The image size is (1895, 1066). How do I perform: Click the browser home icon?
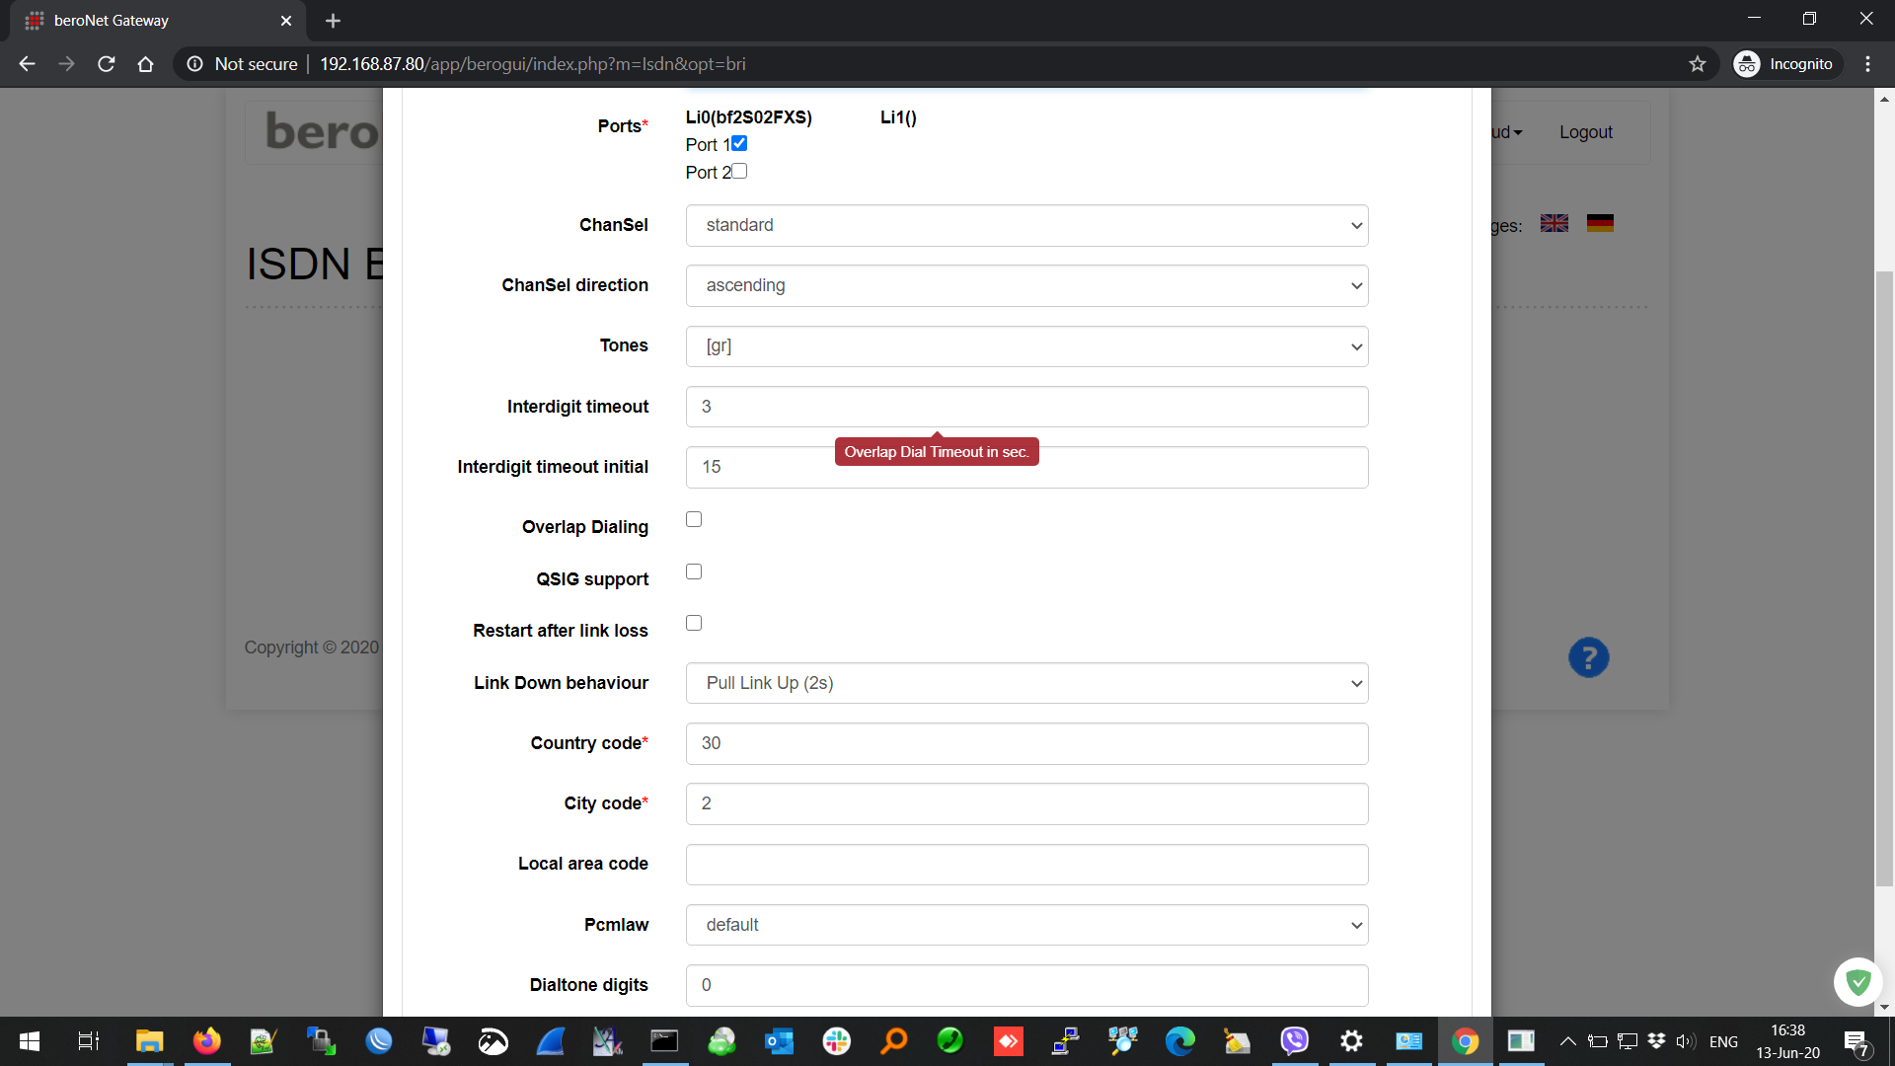point(145,64)
